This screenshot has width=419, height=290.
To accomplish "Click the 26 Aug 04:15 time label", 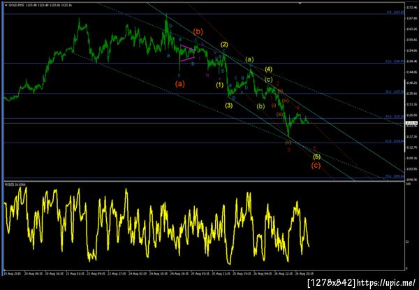I will point(263,274).
